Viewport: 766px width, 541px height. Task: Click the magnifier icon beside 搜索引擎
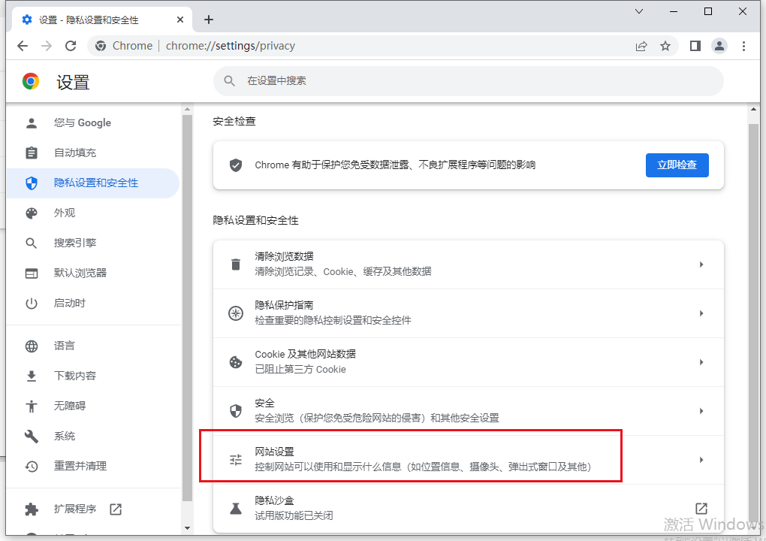tap(32, 243)
